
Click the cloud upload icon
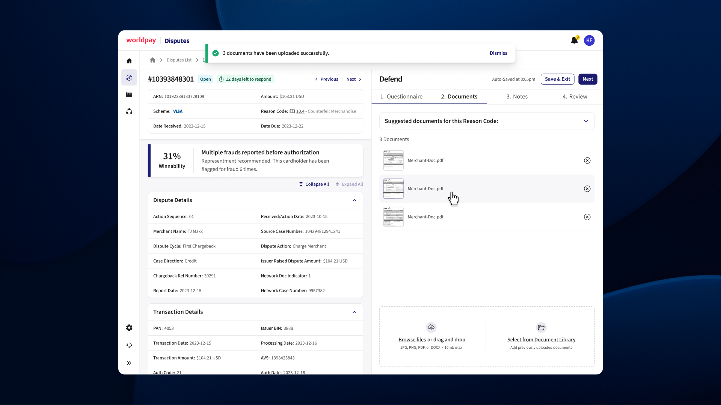(431, 327)
